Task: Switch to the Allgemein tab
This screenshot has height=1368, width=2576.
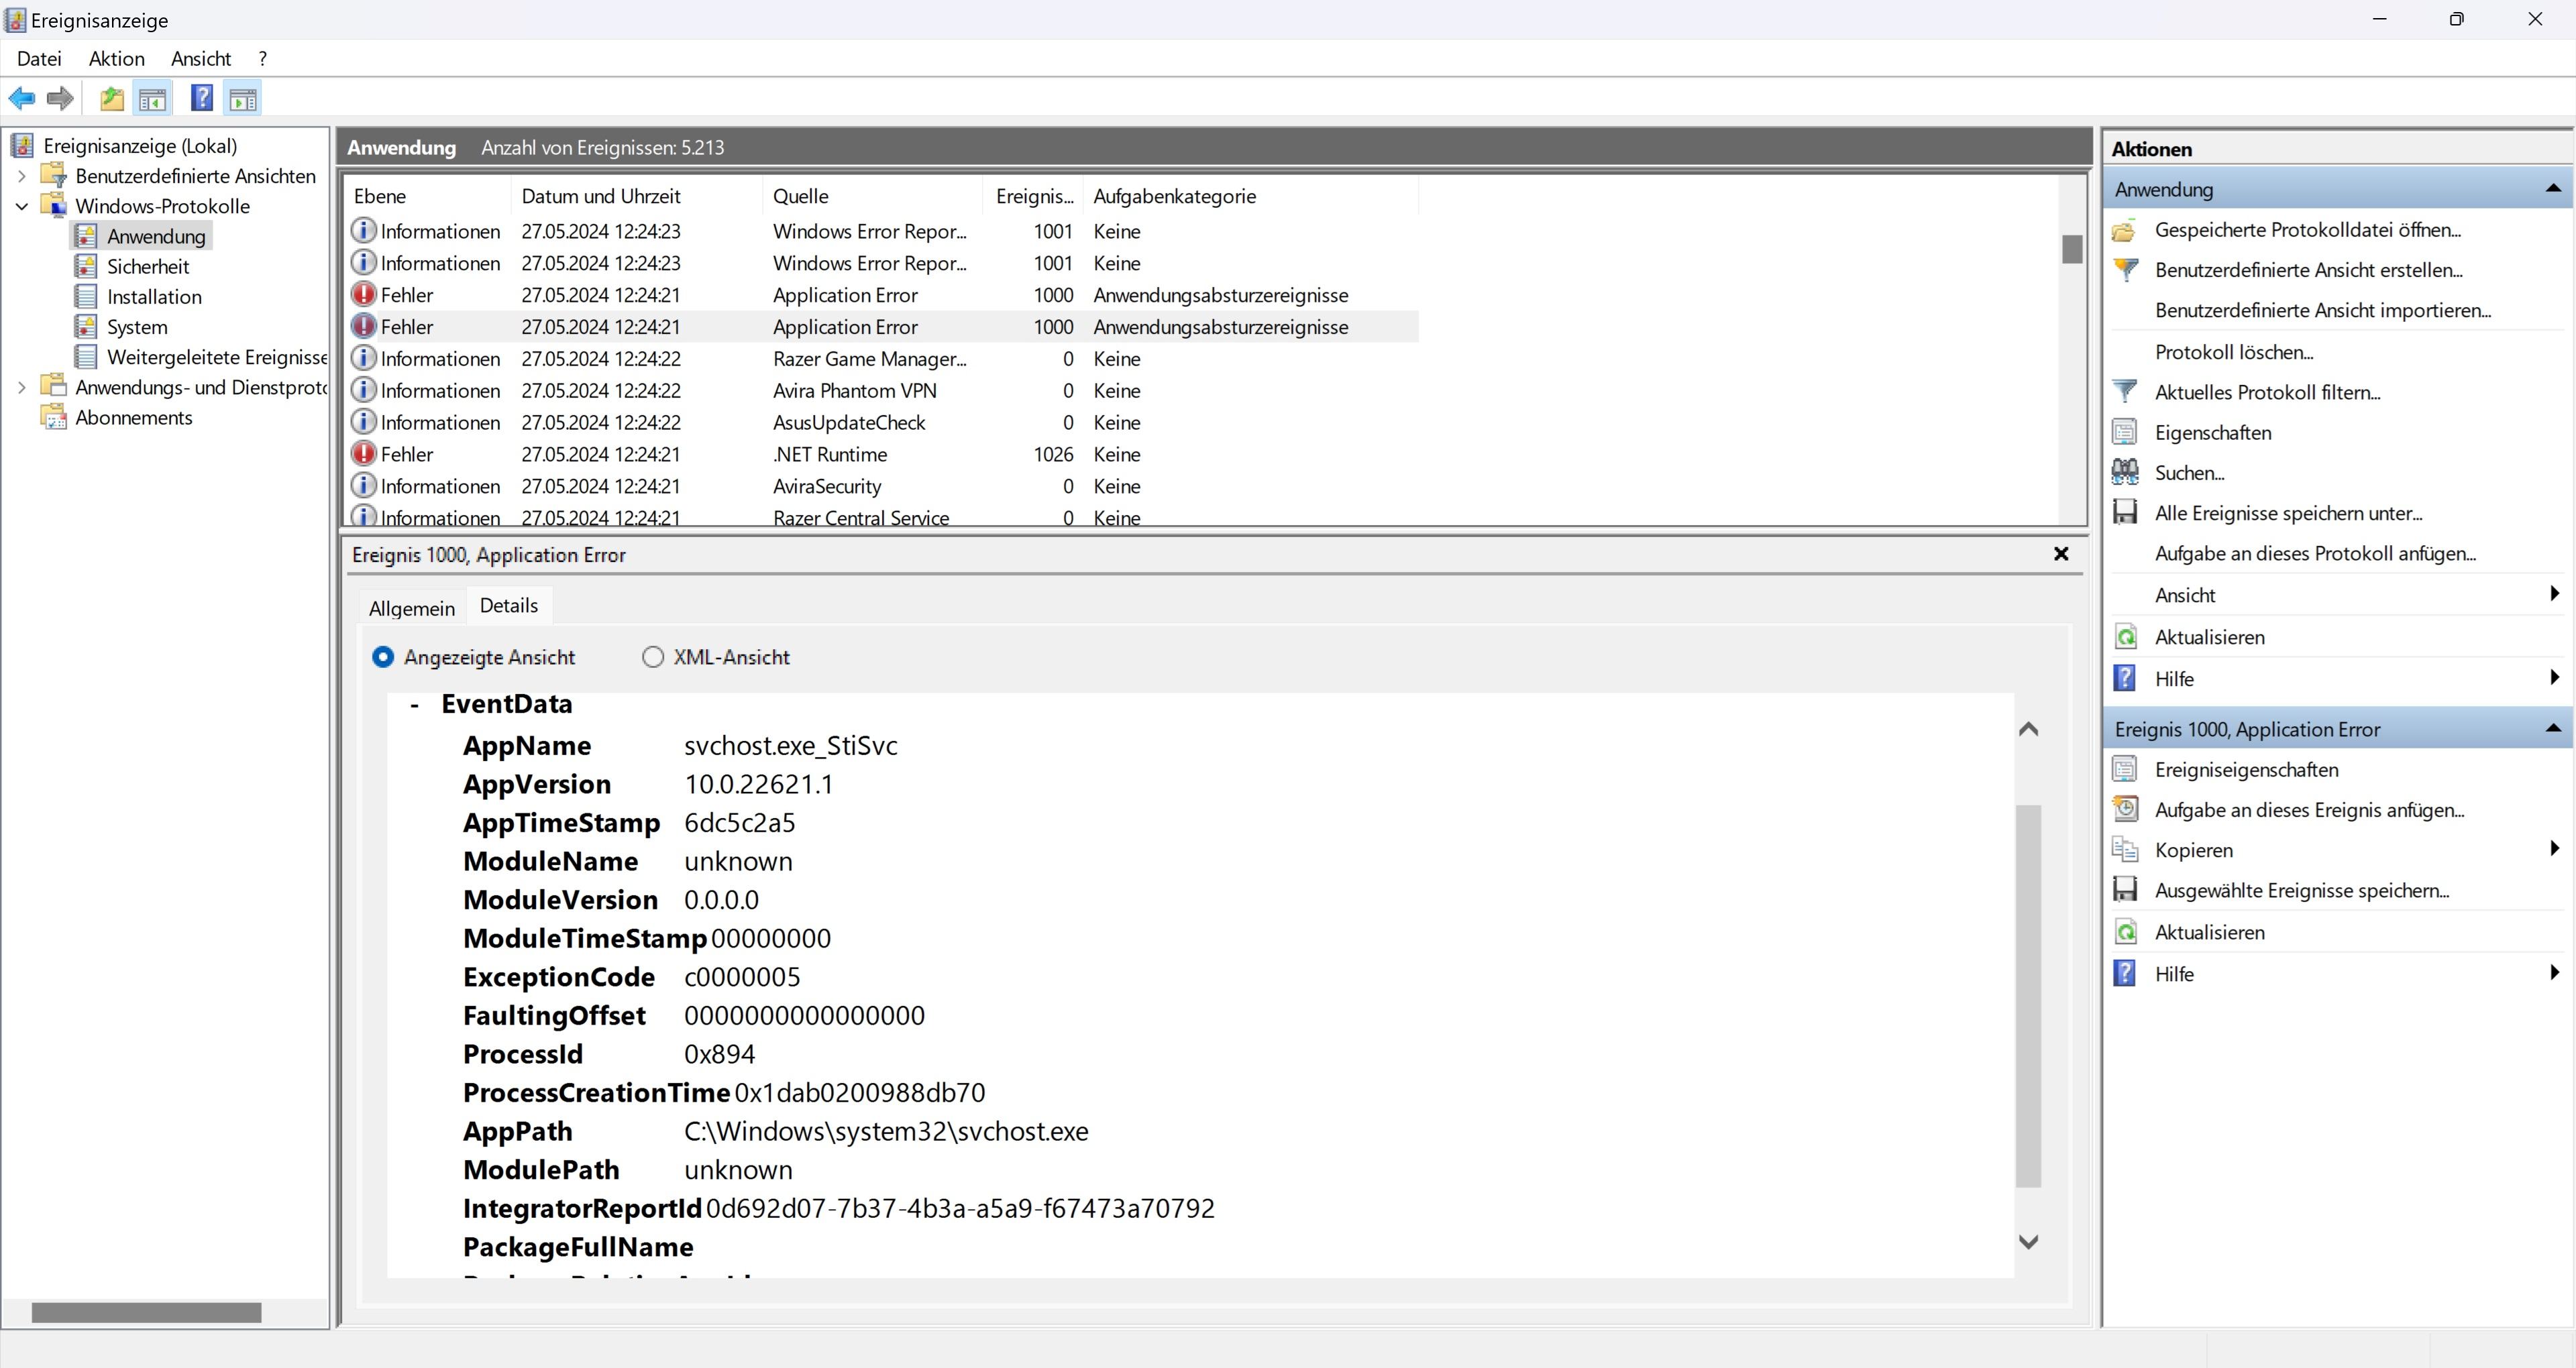Action: point(411,608)
